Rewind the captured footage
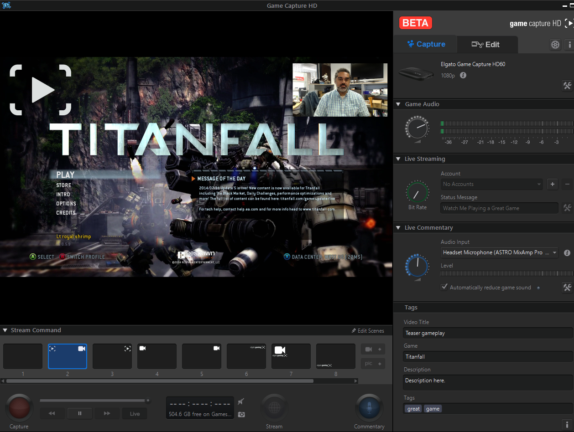The height and width of the screenshot is (432, 574). coord(52,413)
